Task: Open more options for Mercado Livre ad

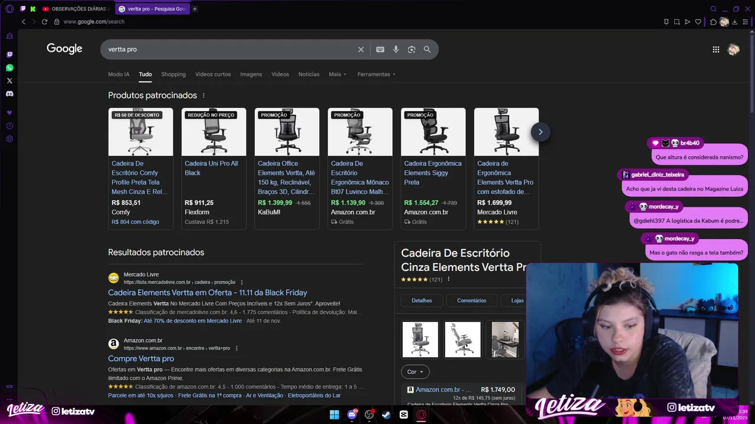Action: tap(242, 282)
